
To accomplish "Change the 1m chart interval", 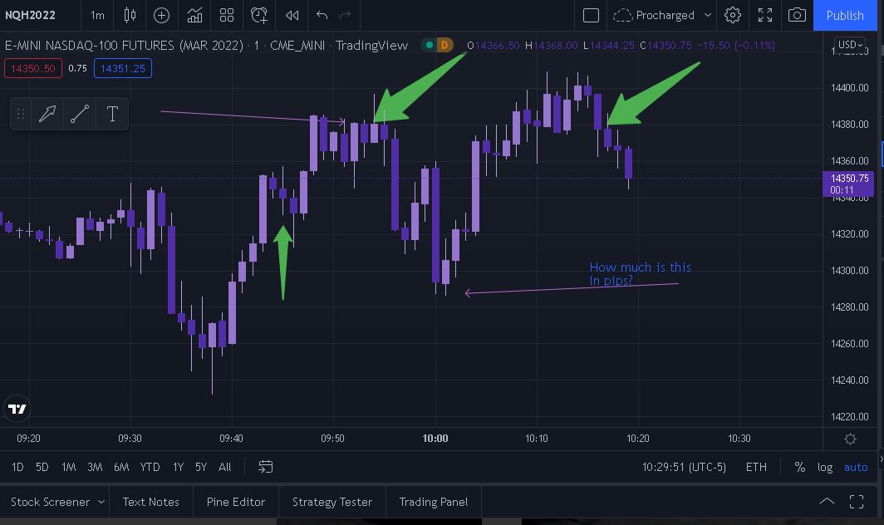I will [x=97, y=15].
